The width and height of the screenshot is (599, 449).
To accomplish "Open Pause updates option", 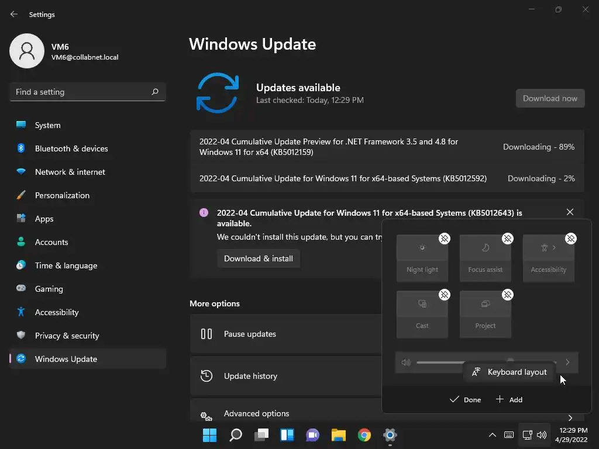I will click(x=285, y=334).
